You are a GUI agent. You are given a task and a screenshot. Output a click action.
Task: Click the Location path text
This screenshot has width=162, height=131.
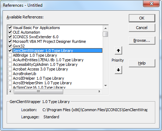95,110
